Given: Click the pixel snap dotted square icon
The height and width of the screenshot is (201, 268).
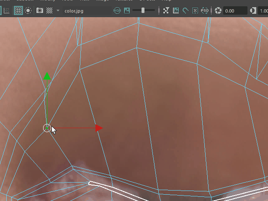Looking at the screenshot, I should (195, 11).
